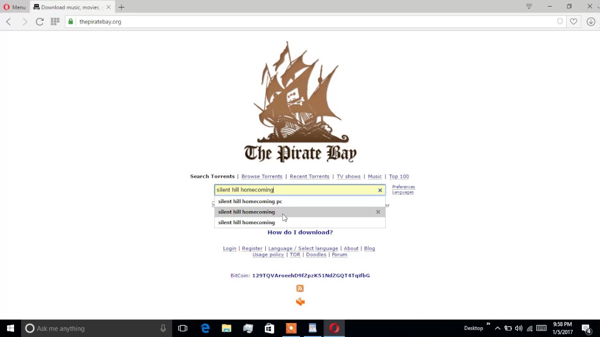600x337 pixels.
Task: Open Preferences link beside search box
Action: pos(403,187)
